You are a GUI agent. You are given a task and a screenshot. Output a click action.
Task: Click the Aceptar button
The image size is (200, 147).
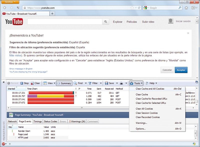click(x=181, y=70)
